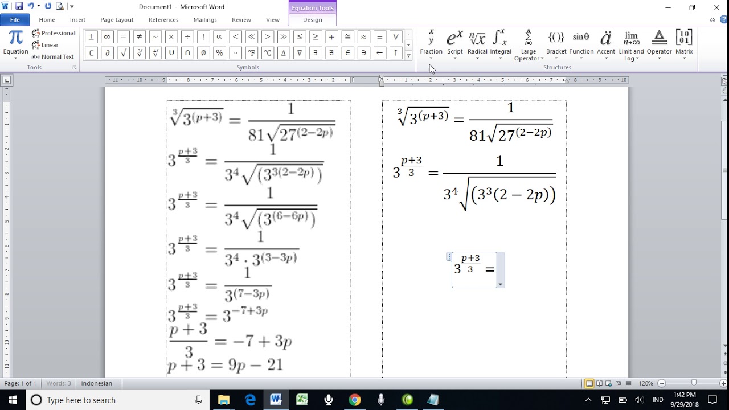Click the Redo icon in Quick Access
The height and width of the screenshot is (410, 729).
[x=48, y=6]
